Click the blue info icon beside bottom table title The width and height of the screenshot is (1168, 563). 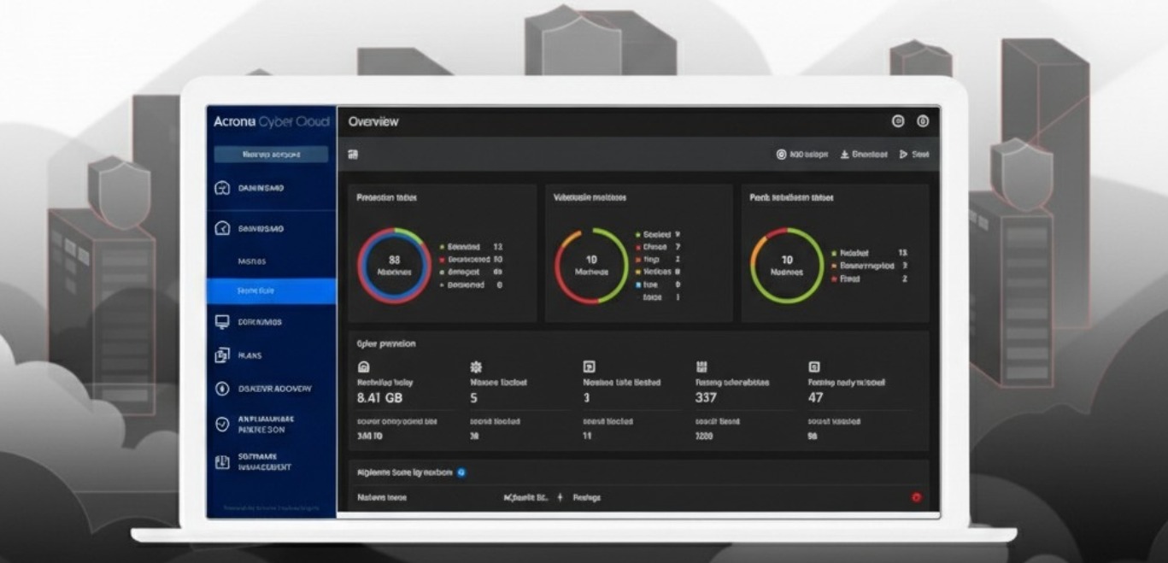coord(461,472)
